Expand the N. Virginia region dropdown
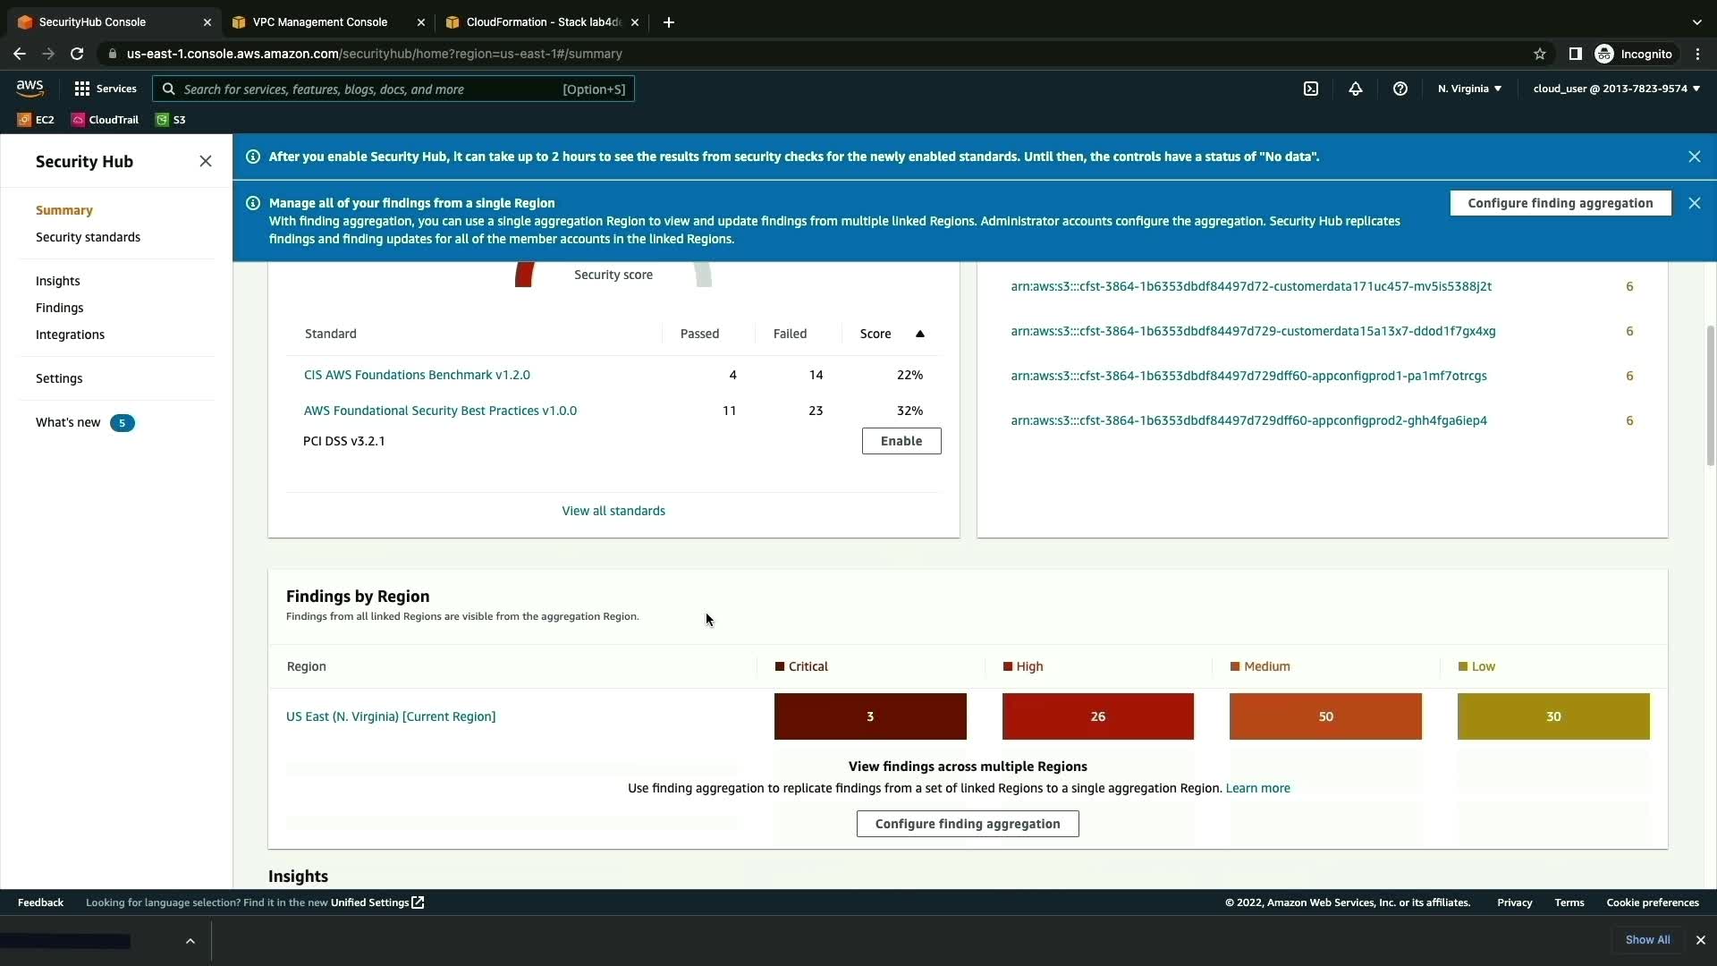The height and width of the screenshot is (966, 1717). pos(1469,89)
